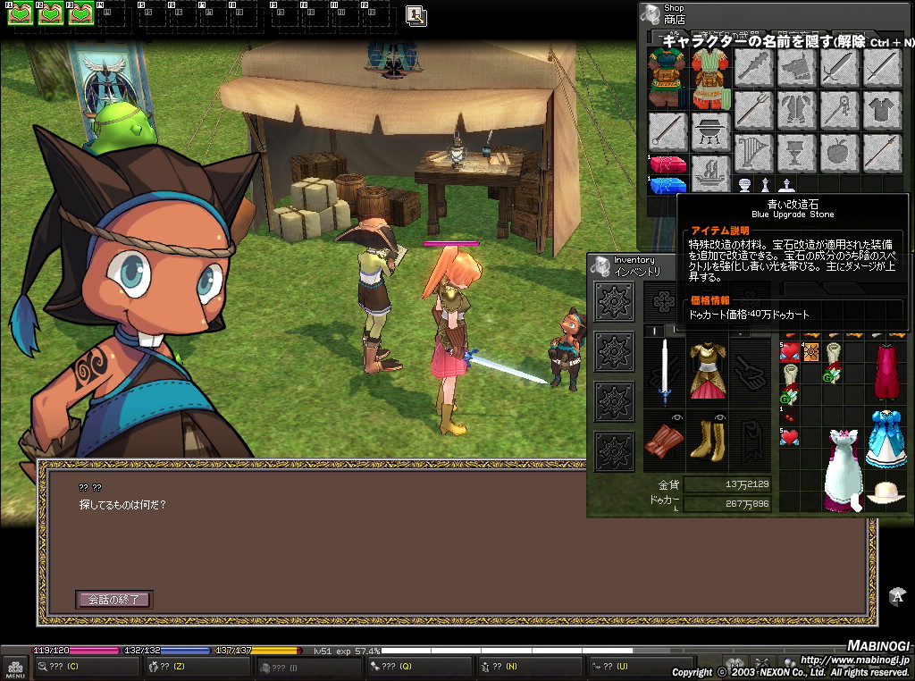
Task: Select the goblet chalice tile in shop
Action: 796,153
